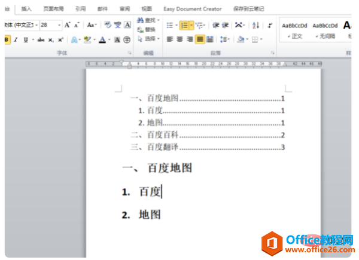This screenshot has height=260, width=359.
Task: Click the 替换 Replace button
Action: 147,29
